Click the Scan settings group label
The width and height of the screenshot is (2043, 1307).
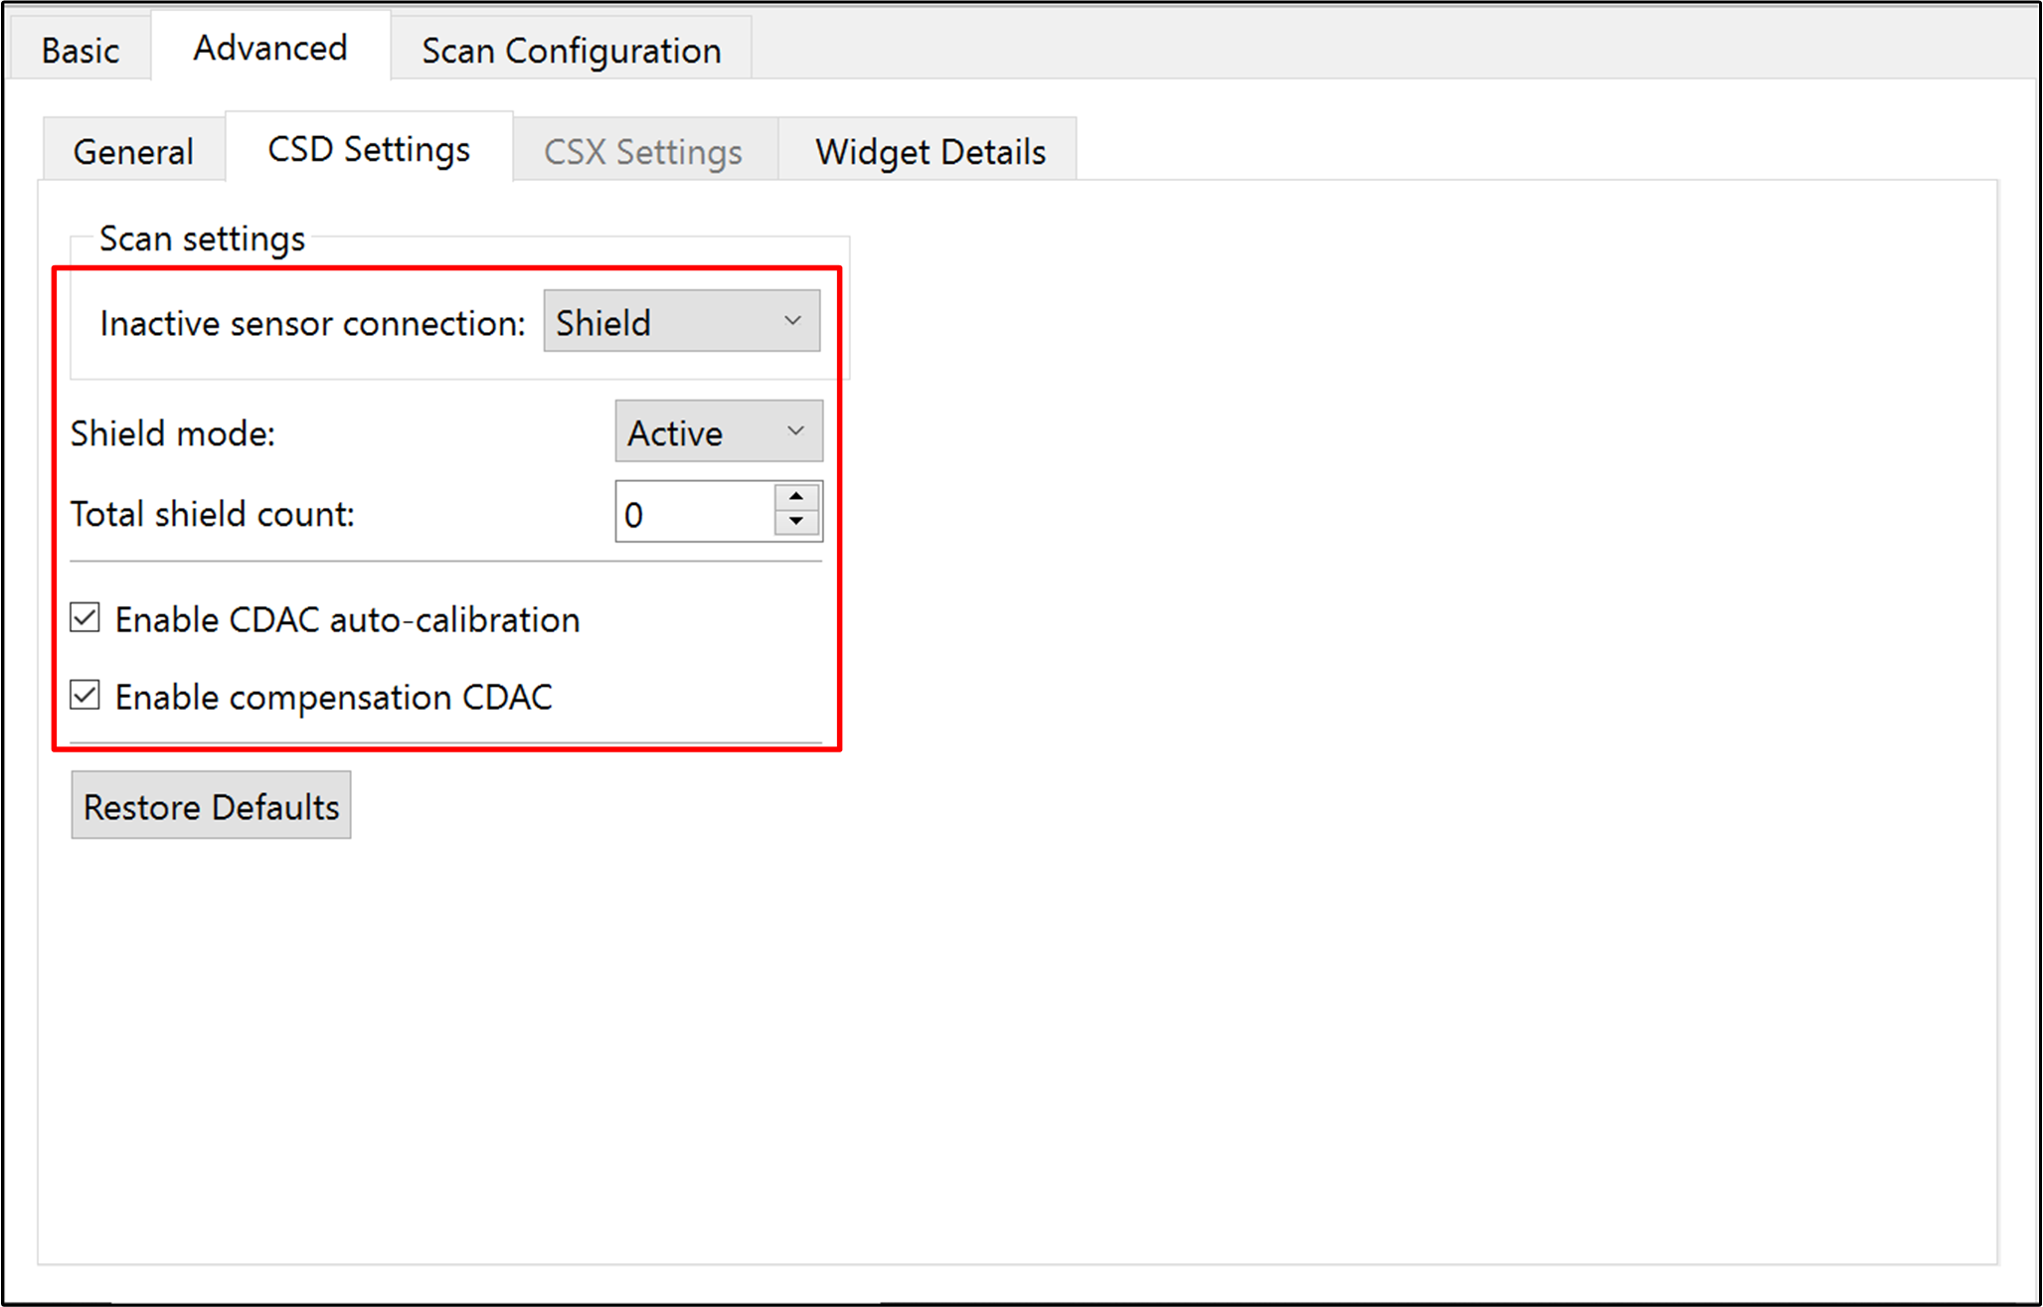(x=202, y=239)
